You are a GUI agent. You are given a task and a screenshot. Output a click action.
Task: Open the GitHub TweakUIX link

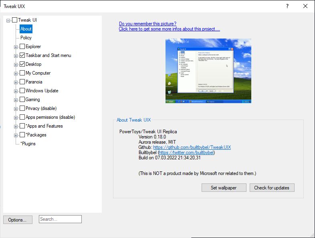[x=192, y=147]
